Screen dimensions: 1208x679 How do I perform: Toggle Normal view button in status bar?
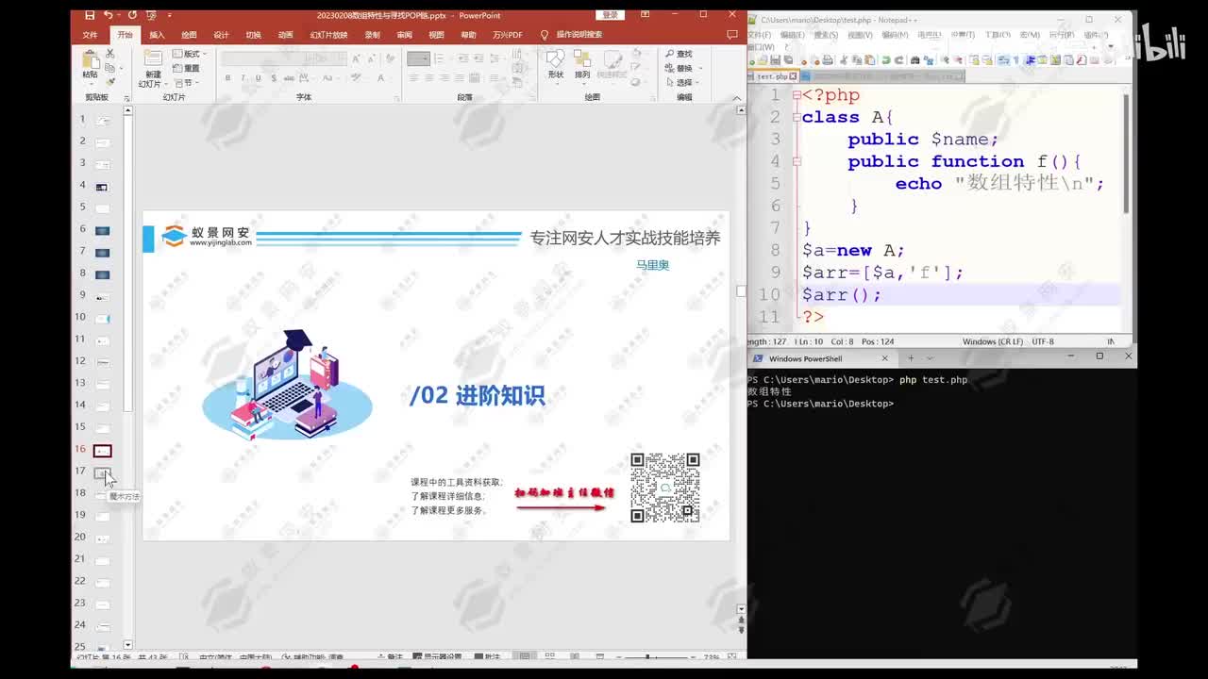525,656
